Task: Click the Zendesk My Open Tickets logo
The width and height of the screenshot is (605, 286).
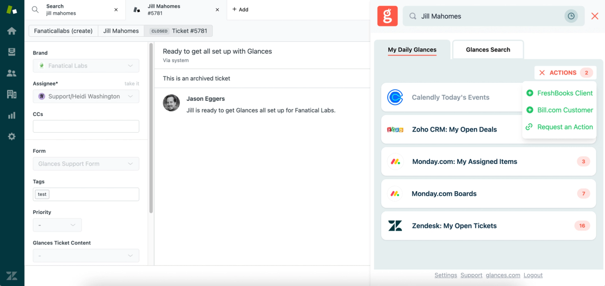Action: 395,226
